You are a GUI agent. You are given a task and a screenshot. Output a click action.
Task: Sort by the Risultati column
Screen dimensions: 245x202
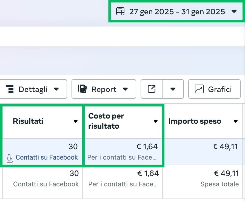tap(76, 122)
